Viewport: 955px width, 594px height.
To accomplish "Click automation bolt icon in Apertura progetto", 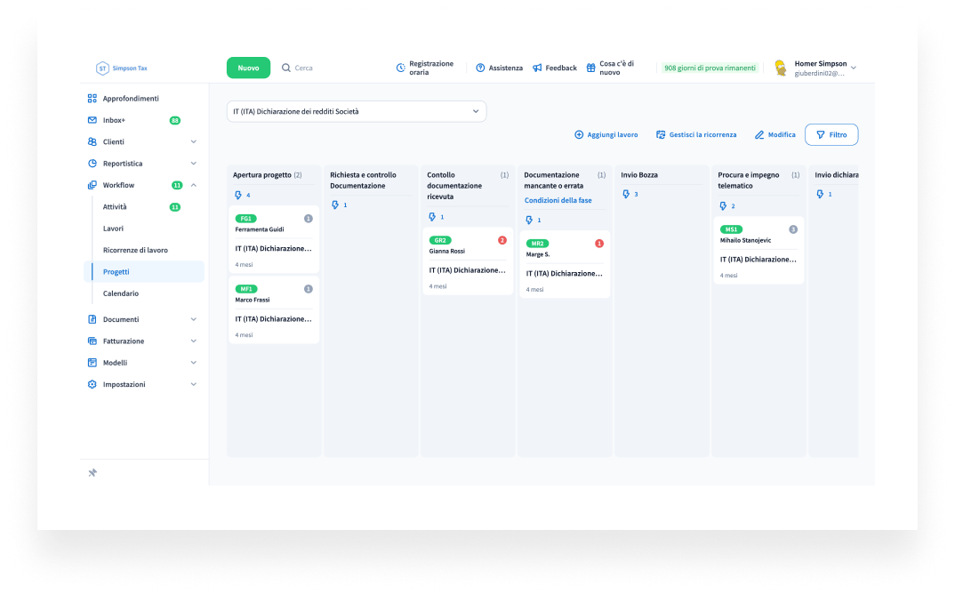I will (238, 196).
